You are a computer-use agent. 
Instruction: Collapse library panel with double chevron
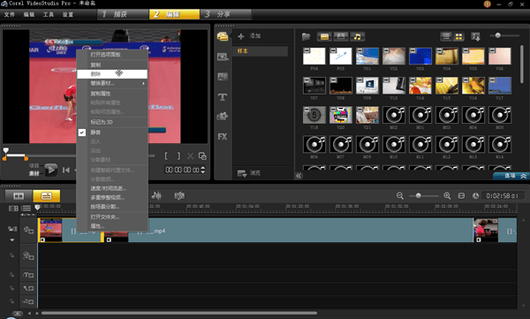click(299, 176)
